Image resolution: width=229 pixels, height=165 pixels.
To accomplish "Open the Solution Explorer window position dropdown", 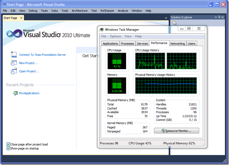I will [216, 17].
